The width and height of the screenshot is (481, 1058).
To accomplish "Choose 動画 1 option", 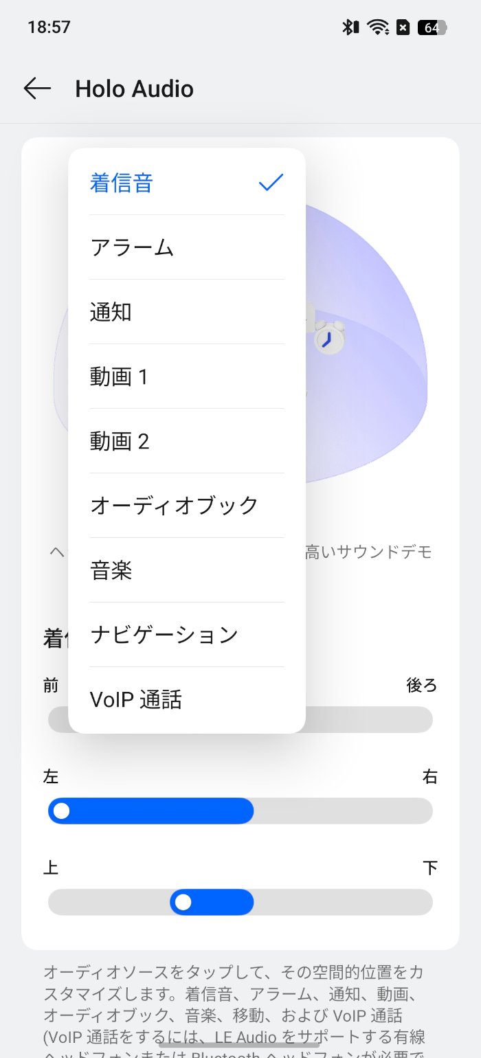I will tap(187, 376).
